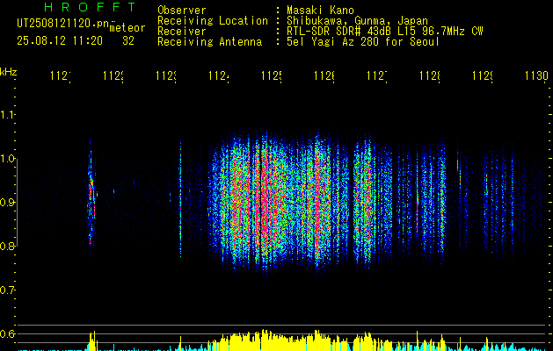This screenshot has width=553, height=351.
Task: Click antenna text 5el Yagi Az 280
Action: point(334,42)
